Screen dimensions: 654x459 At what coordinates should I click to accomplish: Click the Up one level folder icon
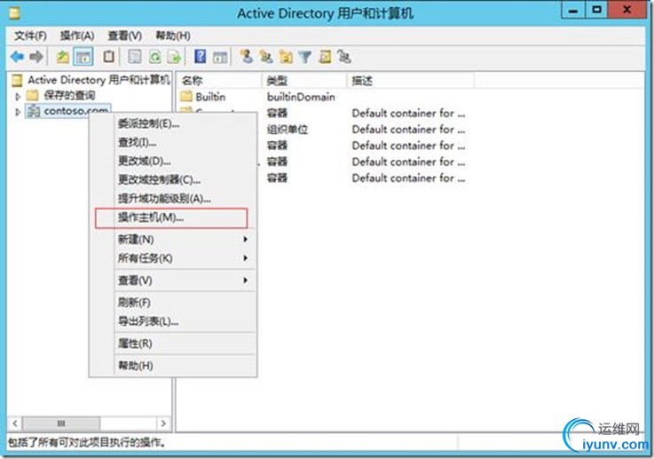(63, 57)
